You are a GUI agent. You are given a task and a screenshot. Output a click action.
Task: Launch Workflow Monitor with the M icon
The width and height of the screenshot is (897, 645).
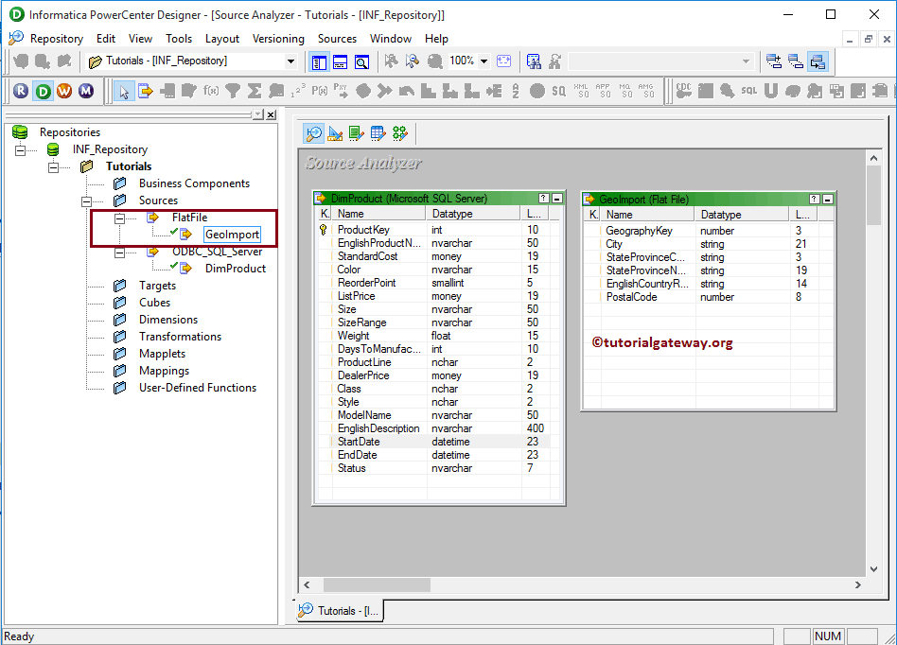(86, 91)
